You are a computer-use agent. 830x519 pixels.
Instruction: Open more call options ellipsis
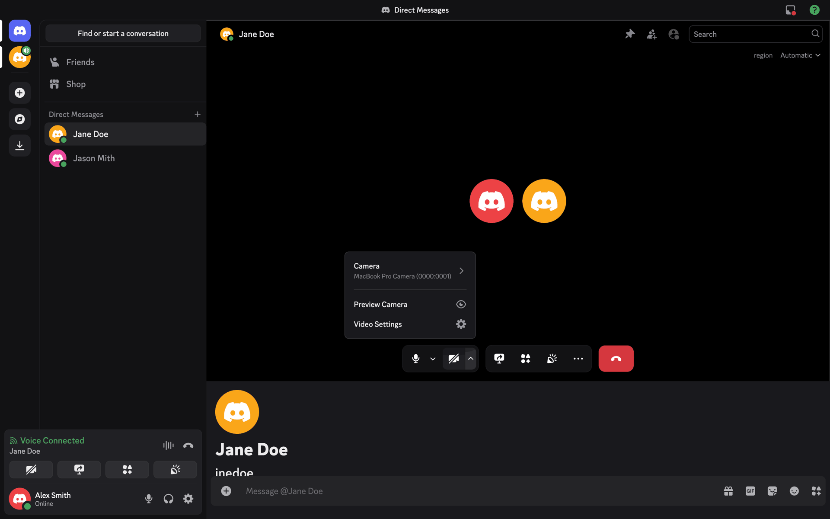pos(578,359)
